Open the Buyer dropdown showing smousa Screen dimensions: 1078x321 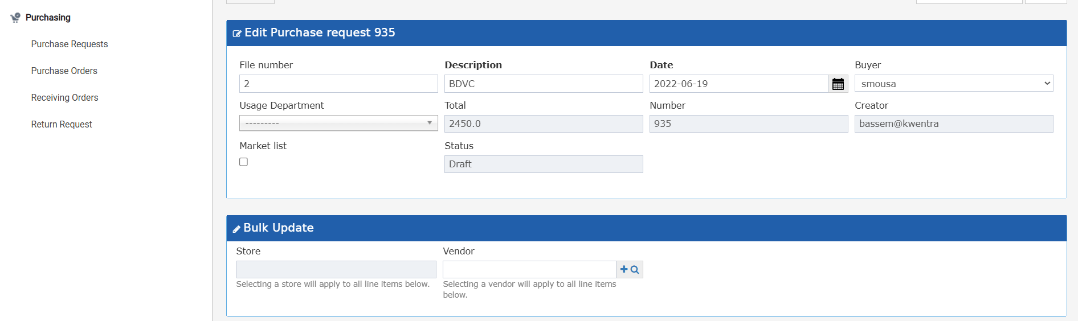[x=954, y=84]
